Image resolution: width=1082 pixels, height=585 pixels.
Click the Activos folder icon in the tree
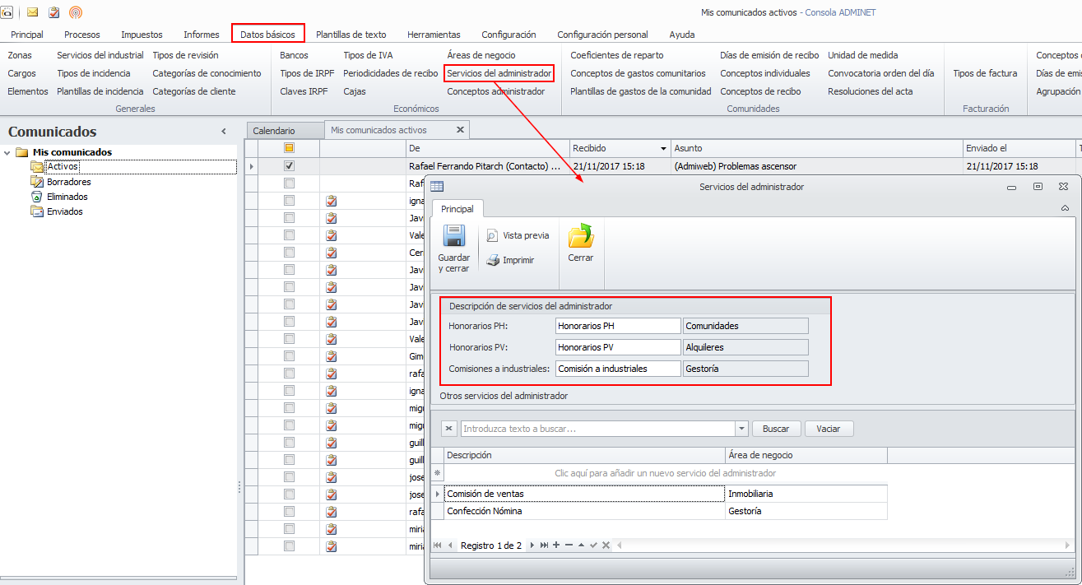[36, 167]
